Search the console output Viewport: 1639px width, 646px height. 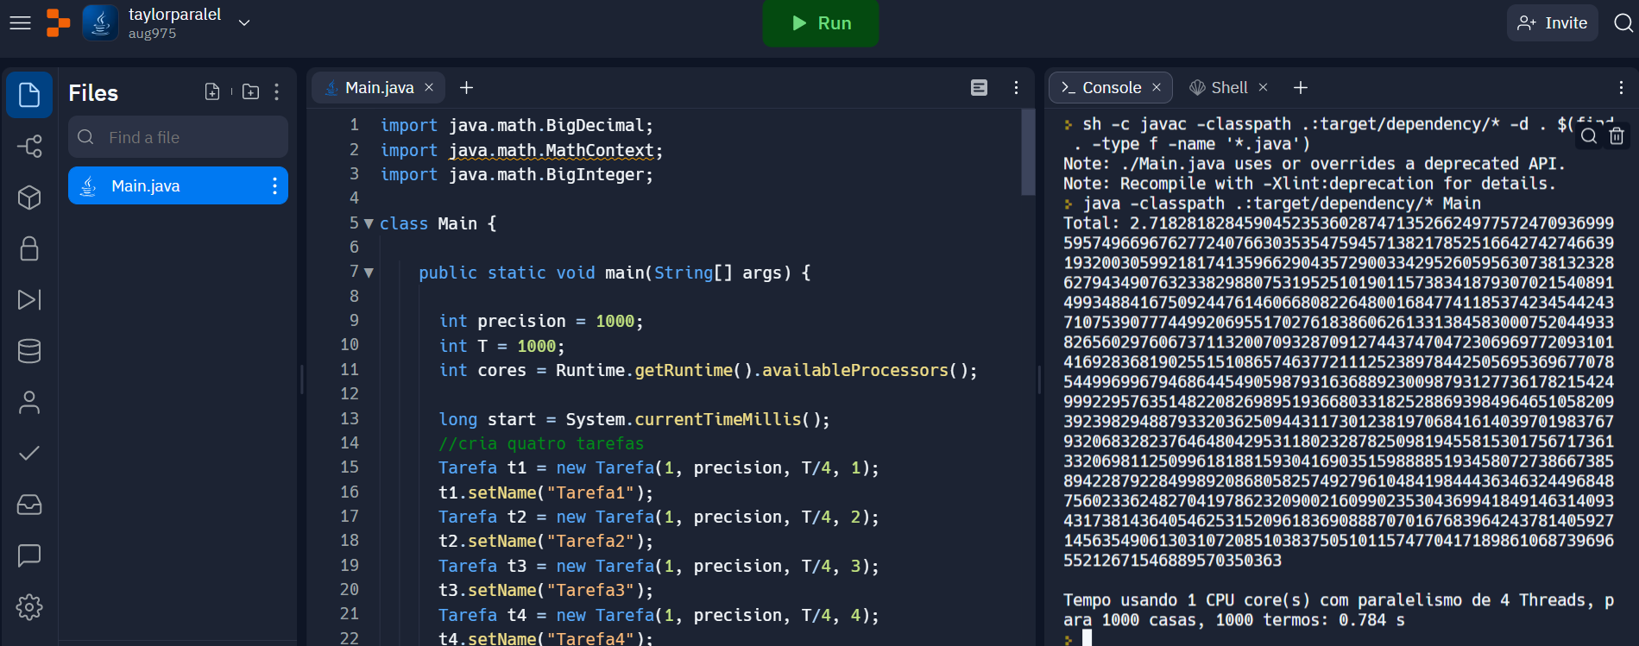pyautogui.click(x=1589, y=135)
